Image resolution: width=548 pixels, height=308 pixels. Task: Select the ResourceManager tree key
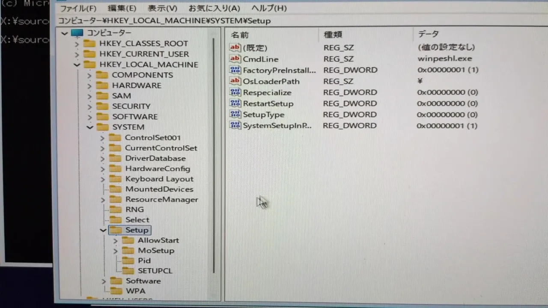click(162, 199)
